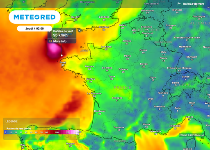Select the Nîmes city label
Image resolution: width=210 pixels, height=150 pixels.
click(x=146, y=124)
